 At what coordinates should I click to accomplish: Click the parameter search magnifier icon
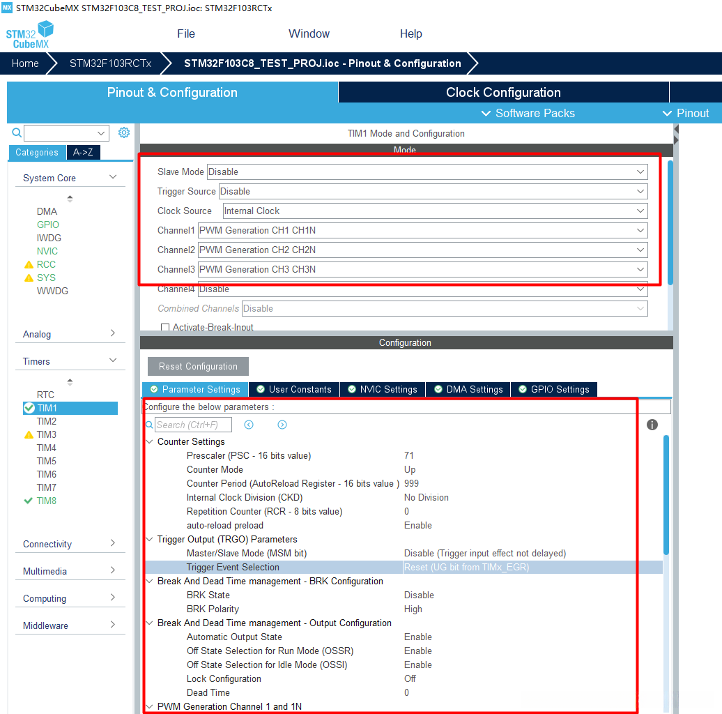click(x=149, y=425)
